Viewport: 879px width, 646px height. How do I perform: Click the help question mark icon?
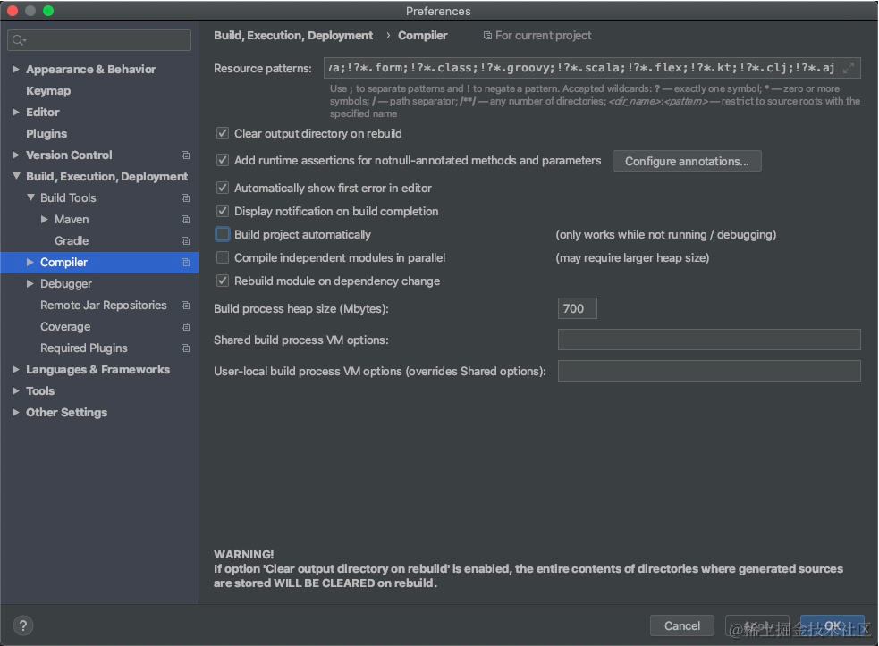point(22,625)
